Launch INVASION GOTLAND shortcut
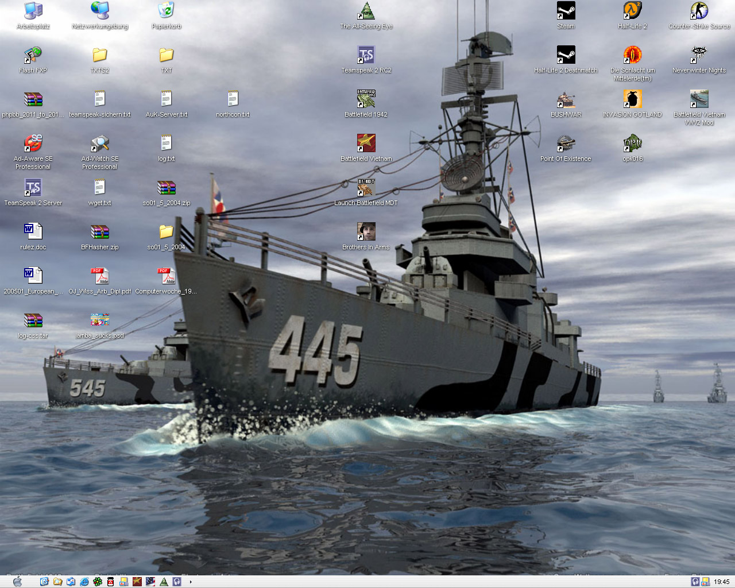The image size is (735, 588). 632,104
